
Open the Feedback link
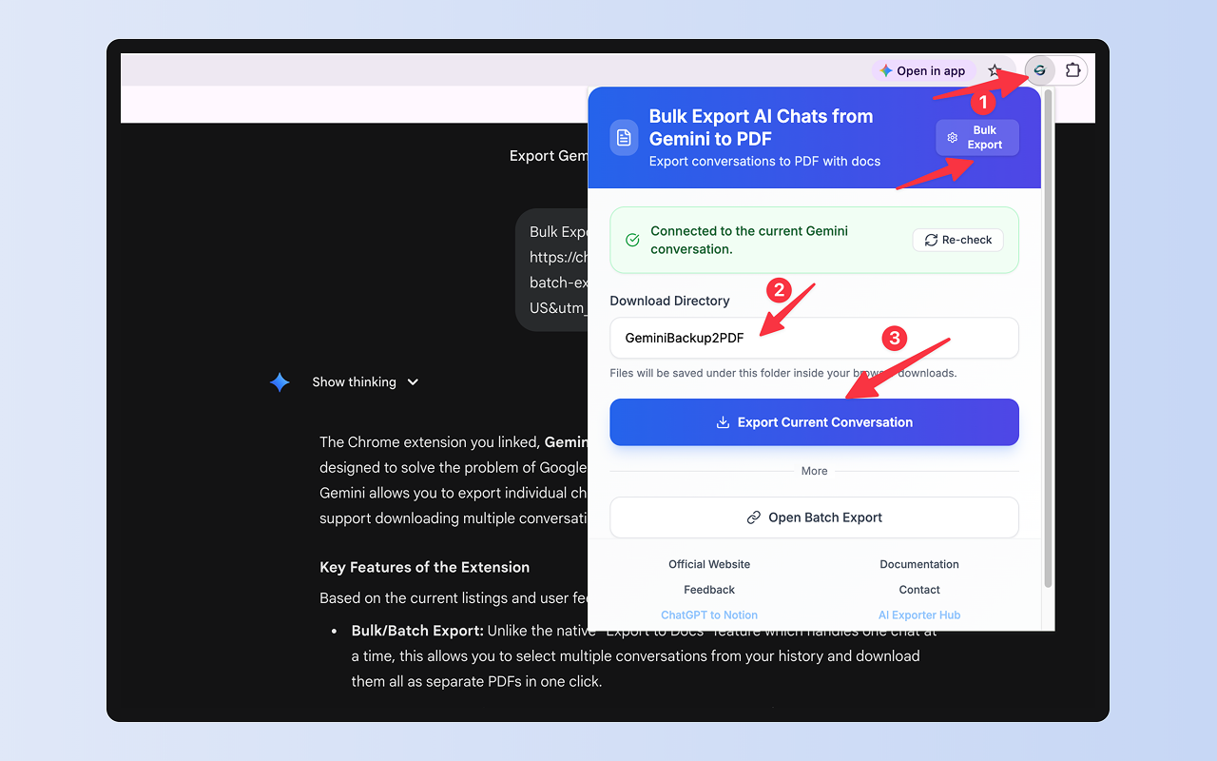tap(709, 590)
